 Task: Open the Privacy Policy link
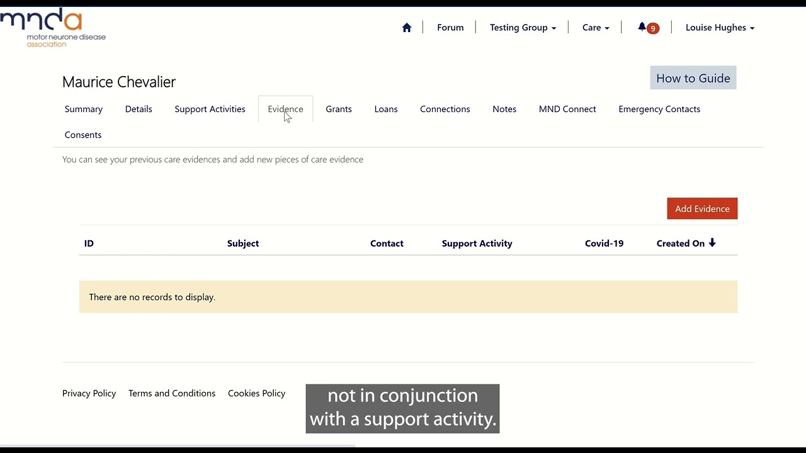pos(89,393)
